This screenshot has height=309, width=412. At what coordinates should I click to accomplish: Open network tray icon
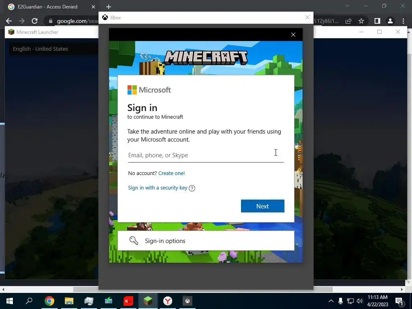pyautogui.click(x=350, y=301)
